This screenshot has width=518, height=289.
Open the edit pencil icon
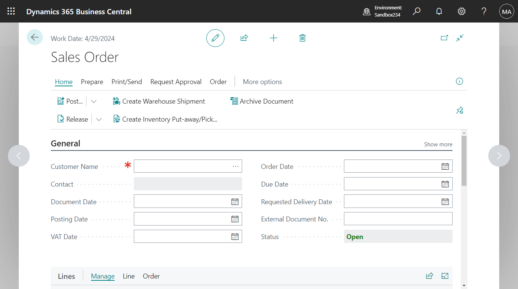click(215, 38)
